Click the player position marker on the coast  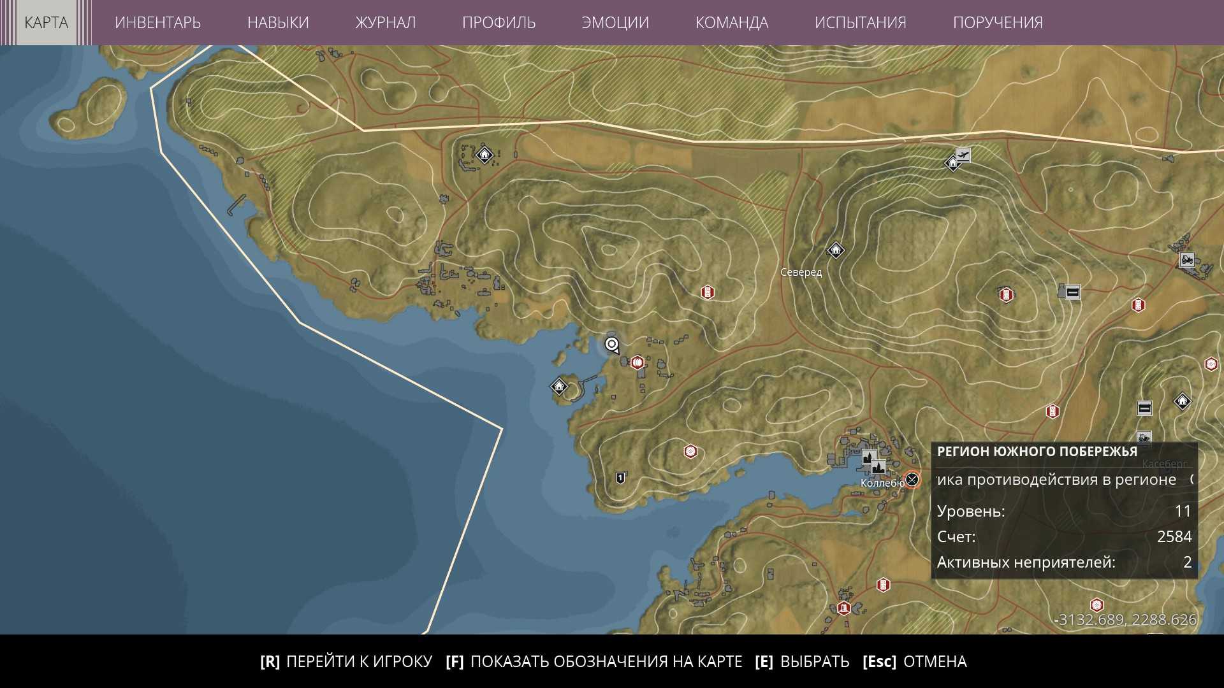point(612,345)
